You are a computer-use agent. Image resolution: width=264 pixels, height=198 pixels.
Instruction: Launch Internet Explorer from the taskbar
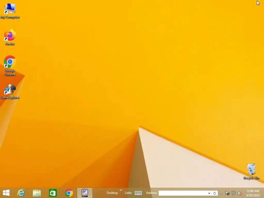click(21, 193)
